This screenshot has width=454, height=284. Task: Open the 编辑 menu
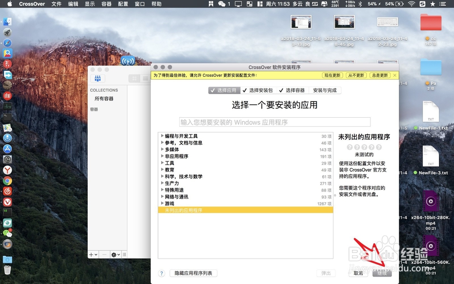click(73, 4)
